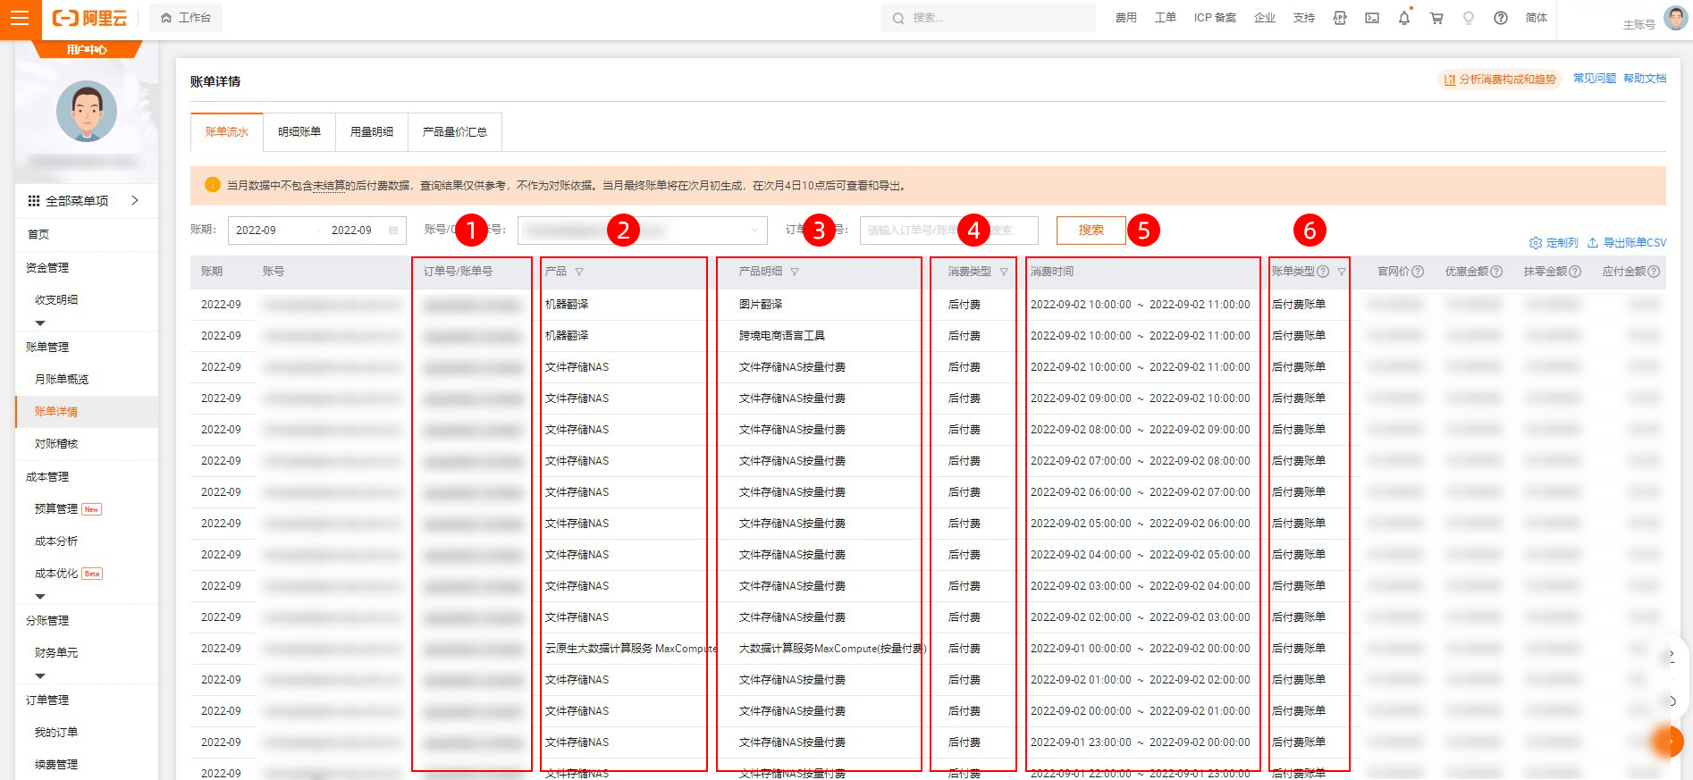Show help tooltip for 账单类型
This screenshot has width=1693, height=780.
pyautogui.click(x=1323, y=272)
